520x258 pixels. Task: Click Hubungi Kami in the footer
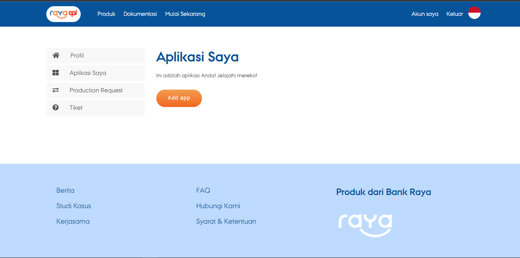(218, 205)
